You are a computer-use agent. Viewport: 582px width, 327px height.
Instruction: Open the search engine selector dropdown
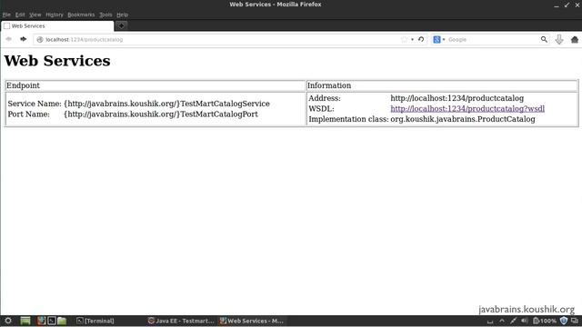coord(438,39)
